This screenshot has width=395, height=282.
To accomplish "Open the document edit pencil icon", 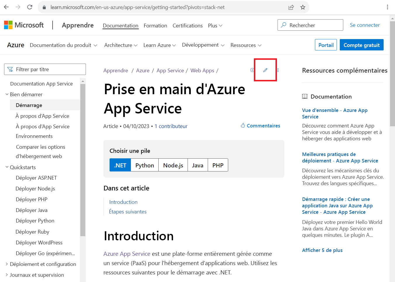I will click(x=265, y=70).
